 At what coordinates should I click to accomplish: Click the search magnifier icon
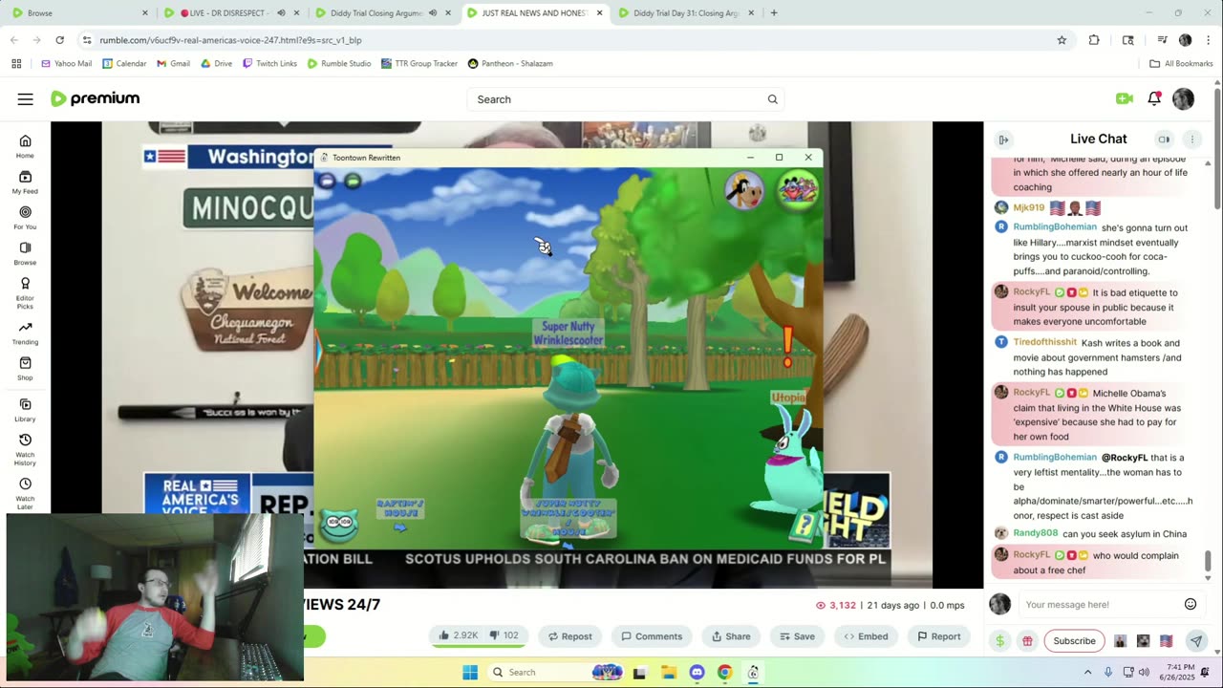pos(772,99)
